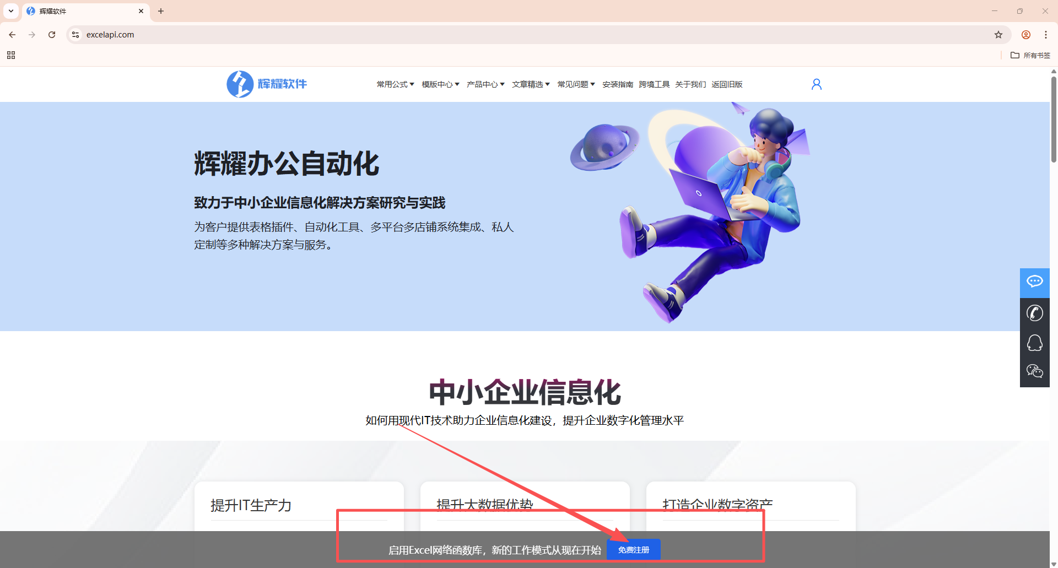Open the Chrome profile avatar icon

pyautogui.click(x=1026, y=35)
